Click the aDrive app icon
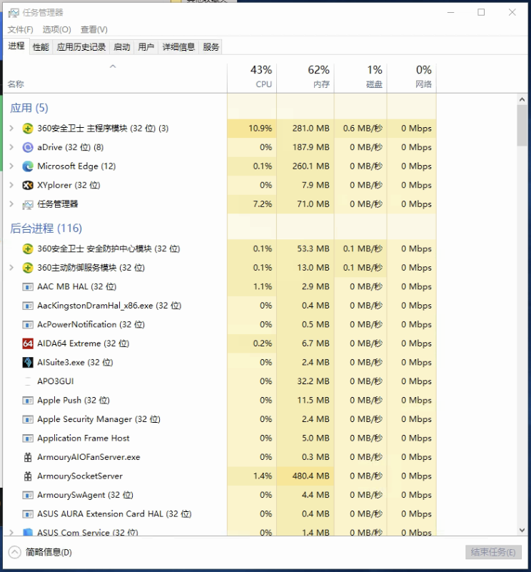 [28, 147]
